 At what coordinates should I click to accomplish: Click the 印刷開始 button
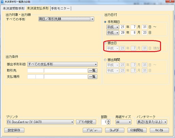point(137,130)
